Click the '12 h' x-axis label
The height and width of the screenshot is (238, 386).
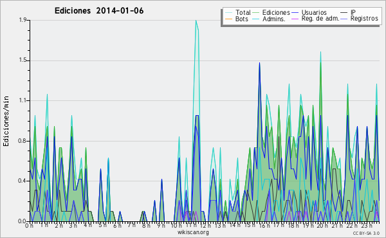205,225
